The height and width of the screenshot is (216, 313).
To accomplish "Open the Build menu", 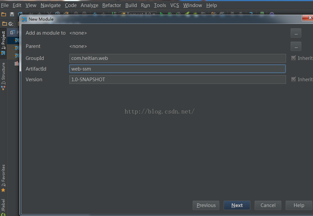I will click(131, 5).
